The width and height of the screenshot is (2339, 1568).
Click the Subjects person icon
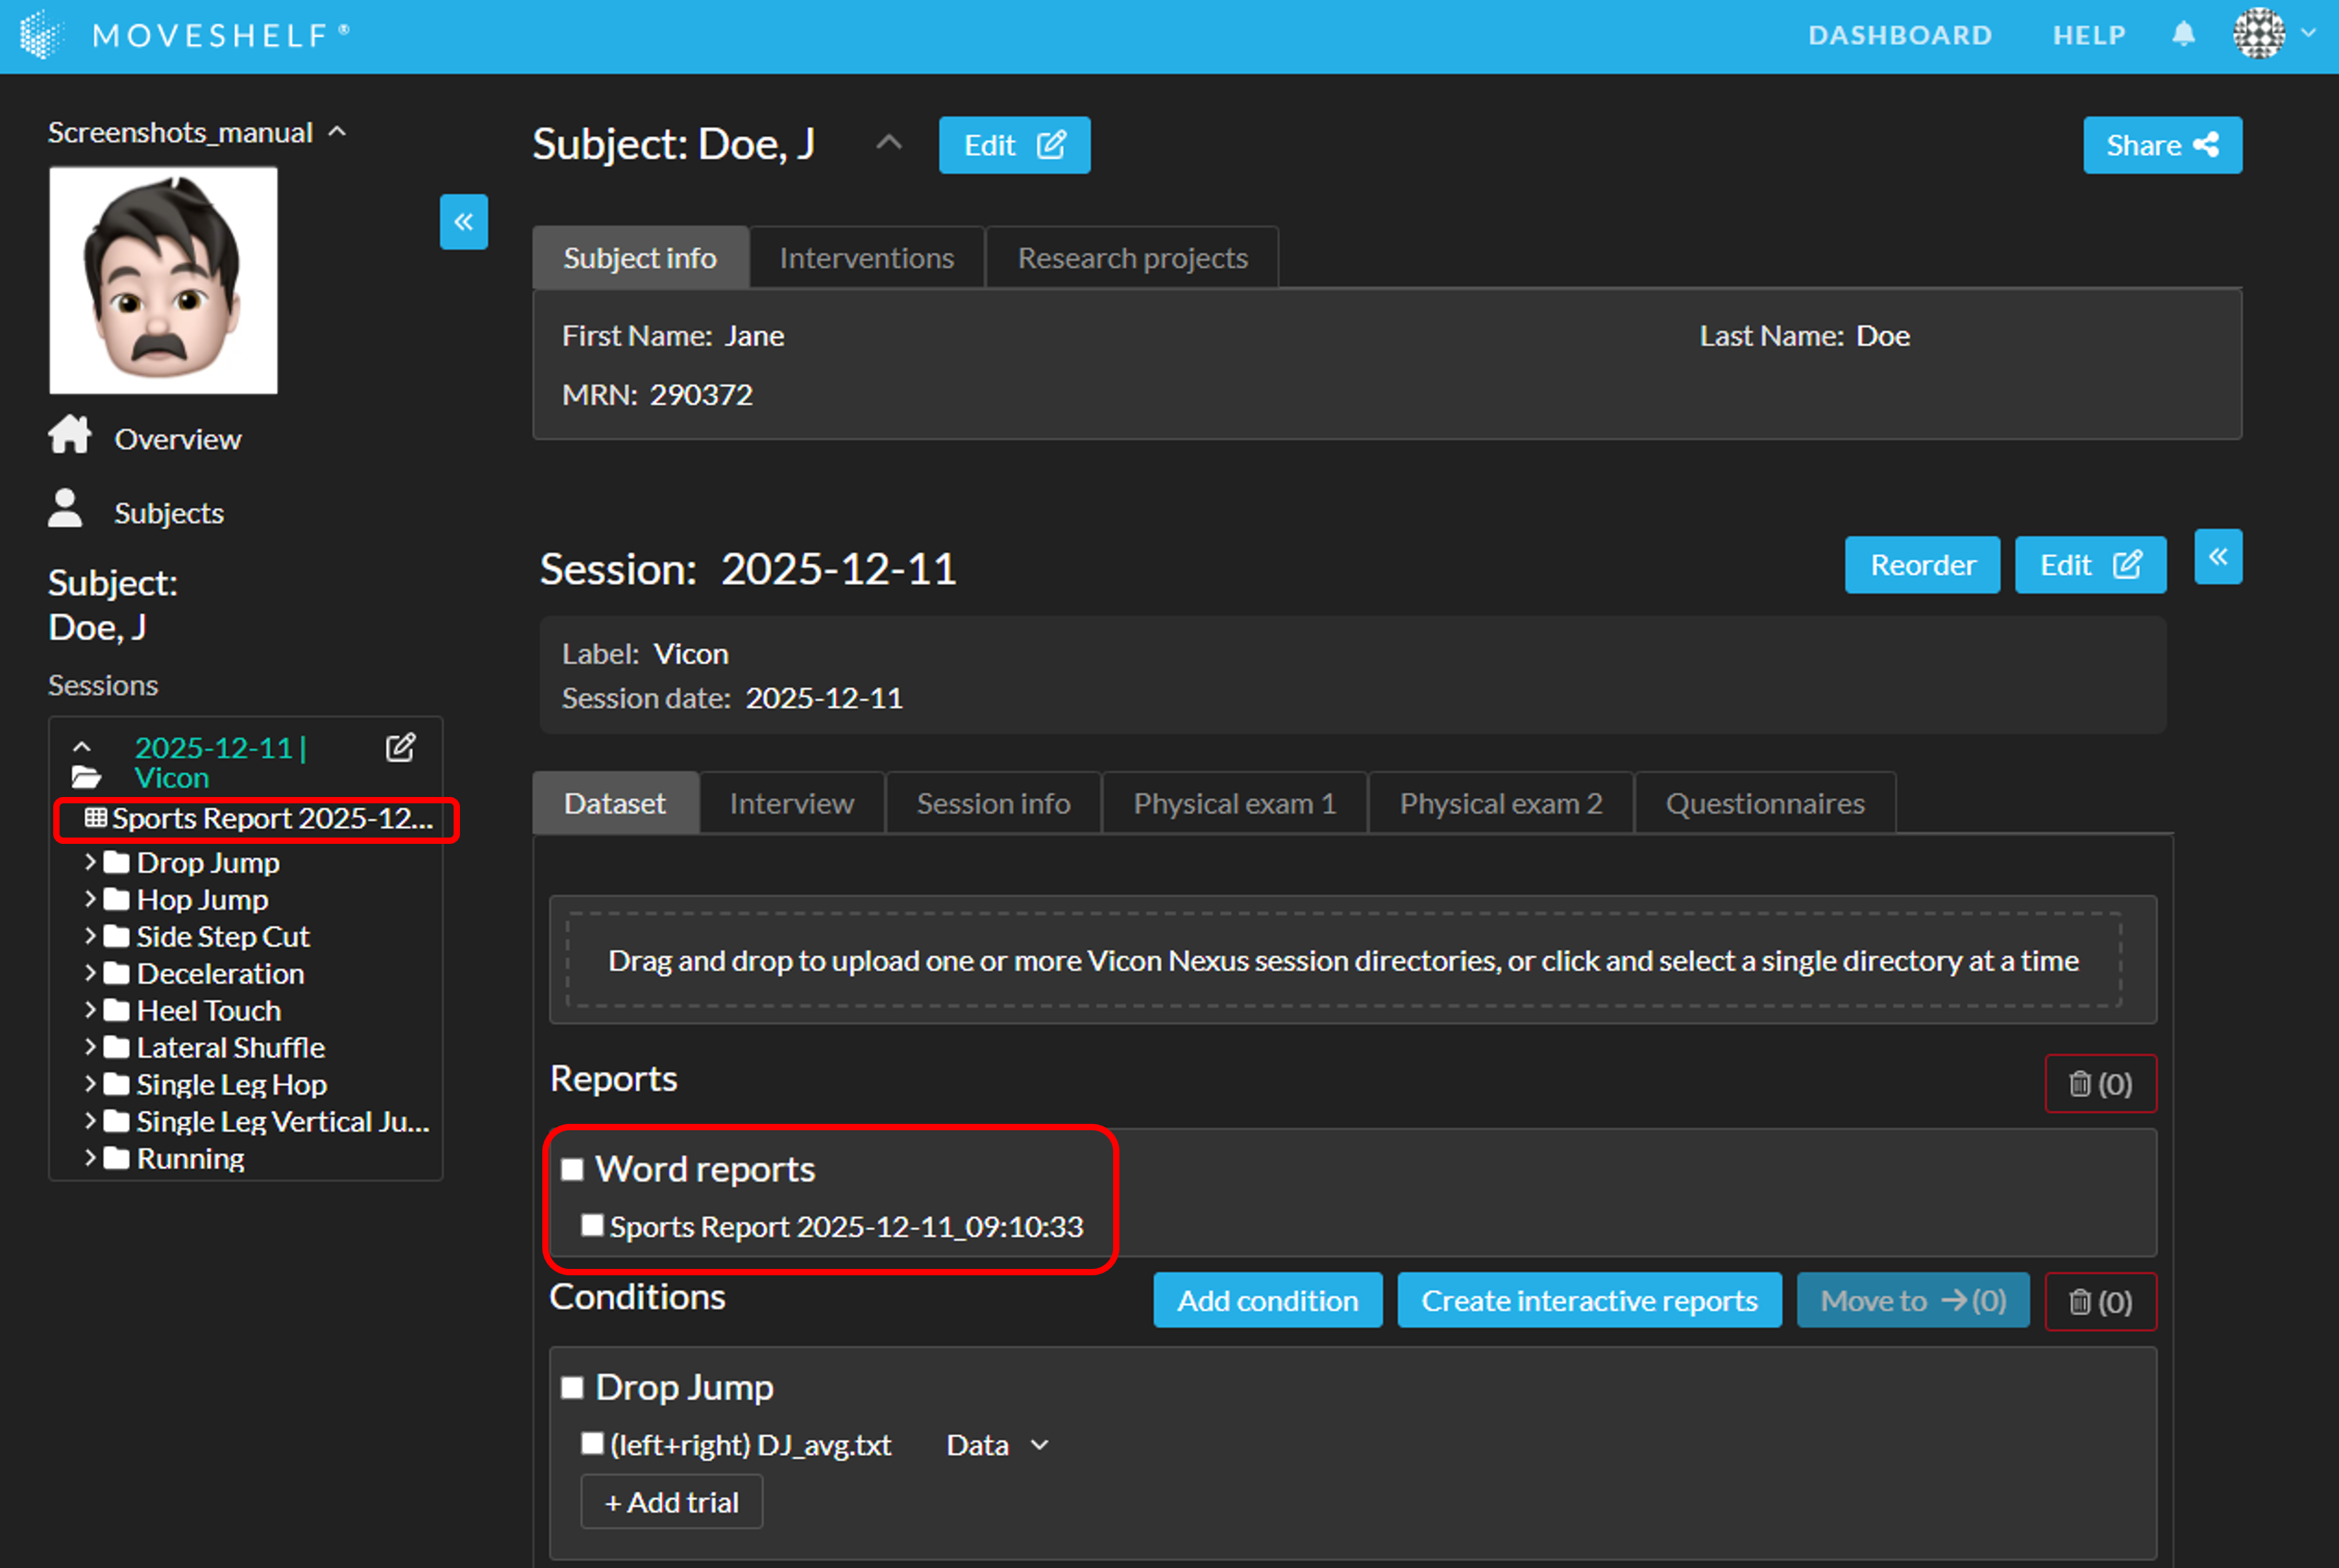(x=66, y=509)
